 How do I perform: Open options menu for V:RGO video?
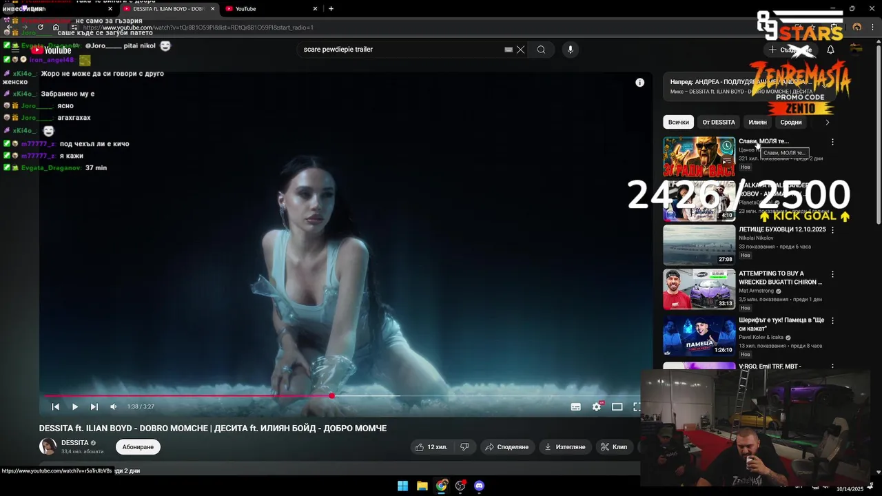[x=832, y=366]
